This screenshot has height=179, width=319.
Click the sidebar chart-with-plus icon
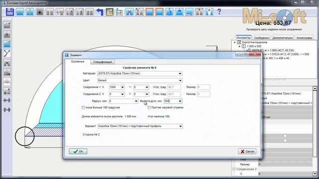[x=7, y=91]
